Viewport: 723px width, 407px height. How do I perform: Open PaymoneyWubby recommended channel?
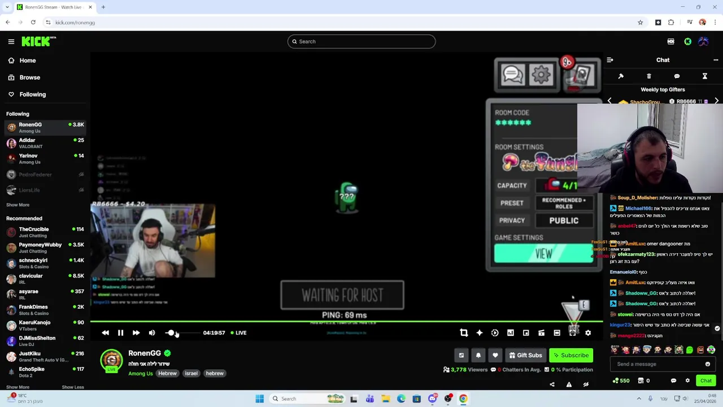point(45,248)
